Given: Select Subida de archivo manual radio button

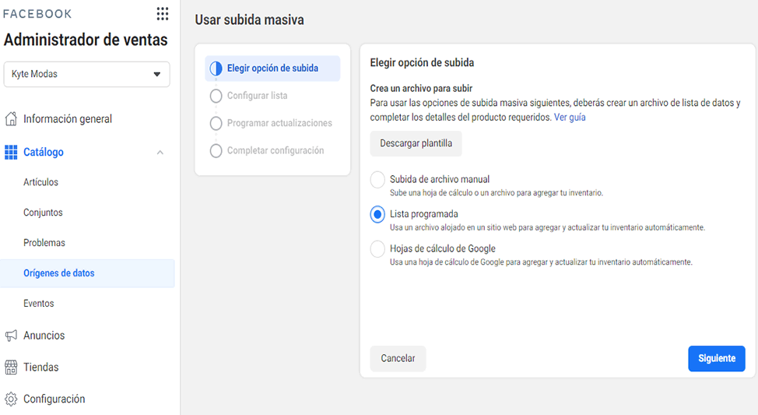Looking at the screenshot, I should (x=377, y=179).
